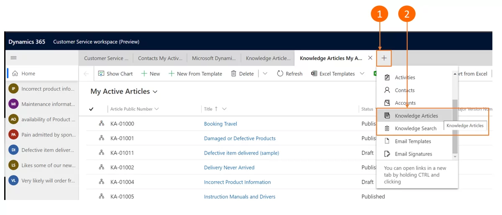The height and width of the screenshot is (215, 502).
Task: Switch to the Customer Service tab
Action: [x=106, y=58]
